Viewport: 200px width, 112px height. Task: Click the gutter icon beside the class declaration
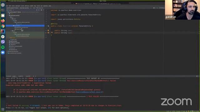(x=48, y=26)
